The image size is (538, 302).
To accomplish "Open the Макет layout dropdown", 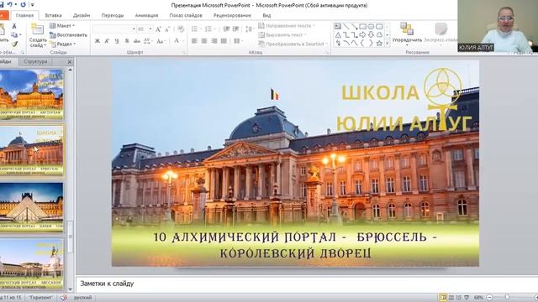I will [62, 26].
